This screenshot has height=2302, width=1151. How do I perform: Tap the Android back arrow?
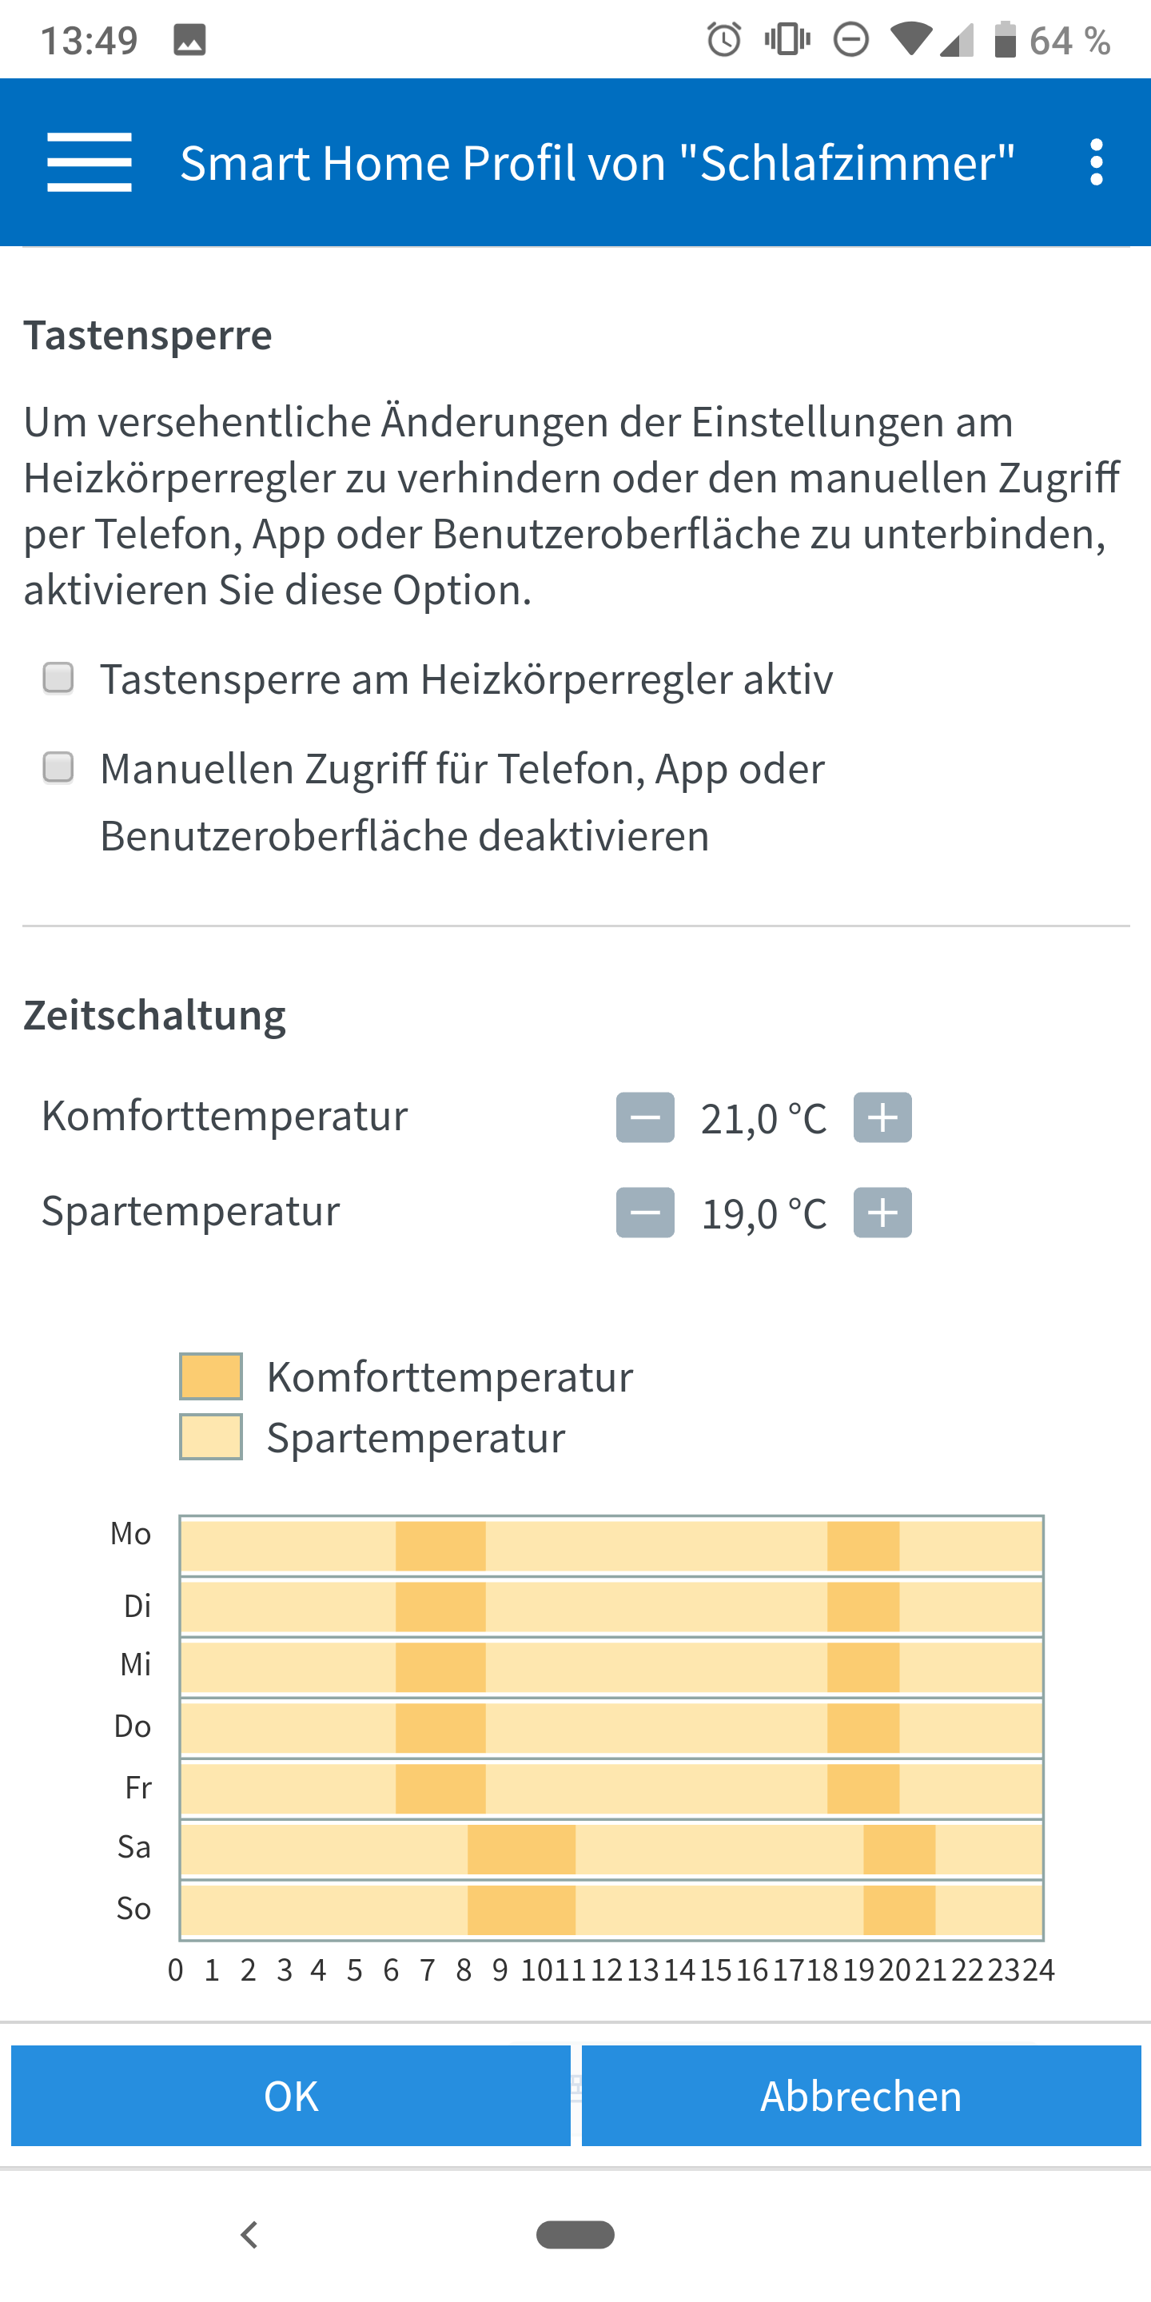coord(249,2234)
